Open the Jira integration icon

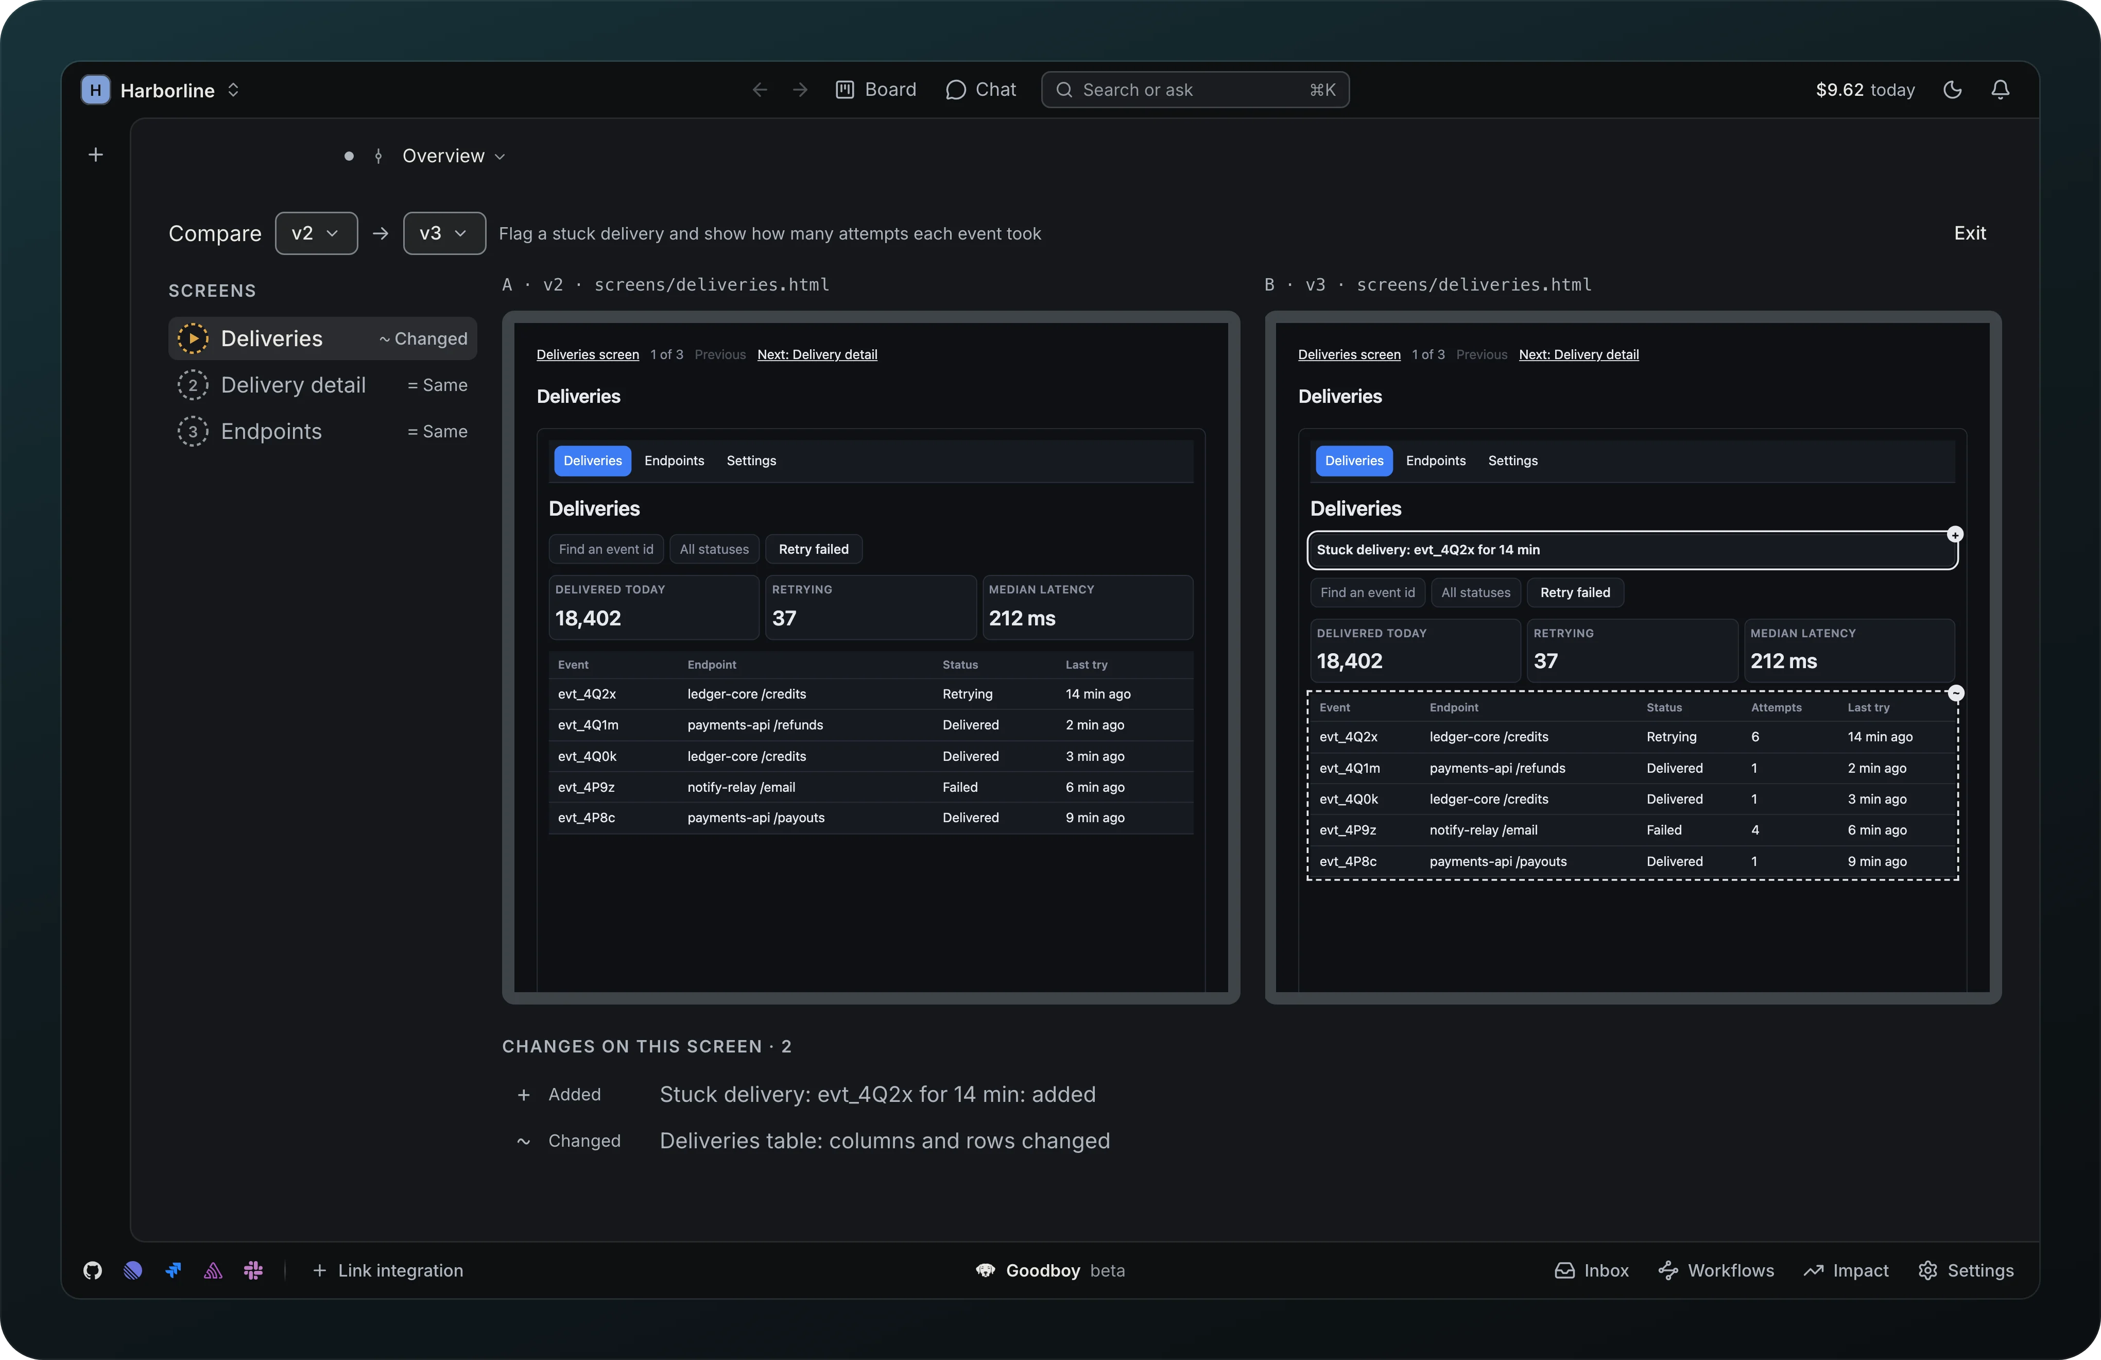coord(173,1270)
